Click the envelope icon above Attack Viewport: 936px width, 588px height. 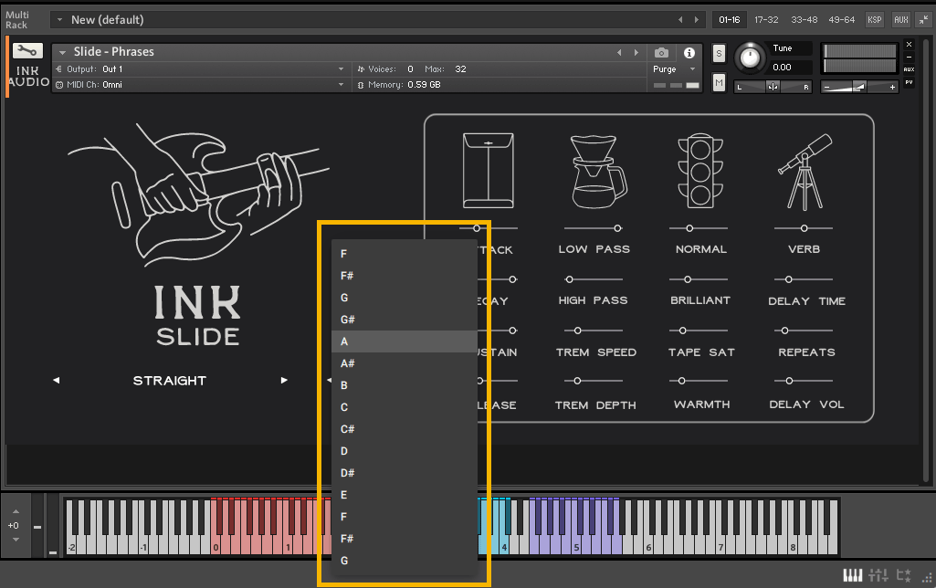click(x=489, y=170)
